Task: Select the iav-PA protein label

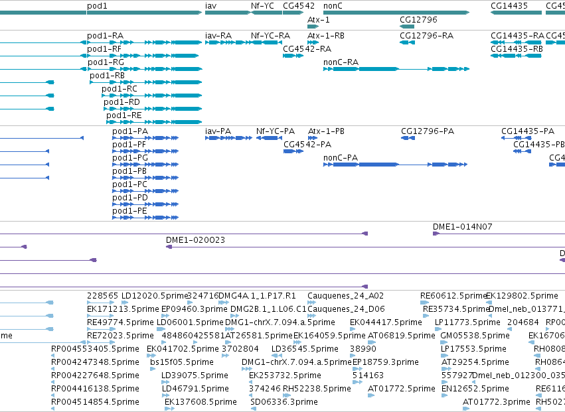Action: (x=218, y=131)
